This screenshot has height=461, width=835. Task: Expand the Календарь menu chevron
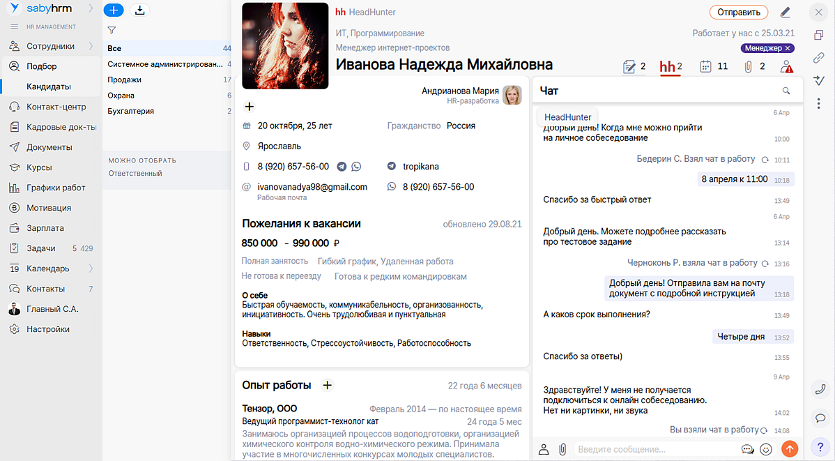[91, 269]
